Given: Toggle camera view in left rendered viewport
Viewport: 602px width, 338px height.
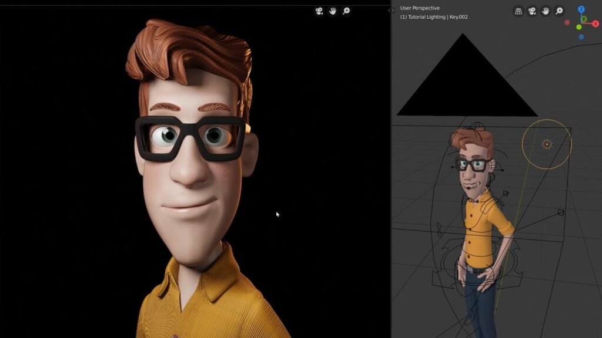Looking at the screenshot, I should 319,11.
